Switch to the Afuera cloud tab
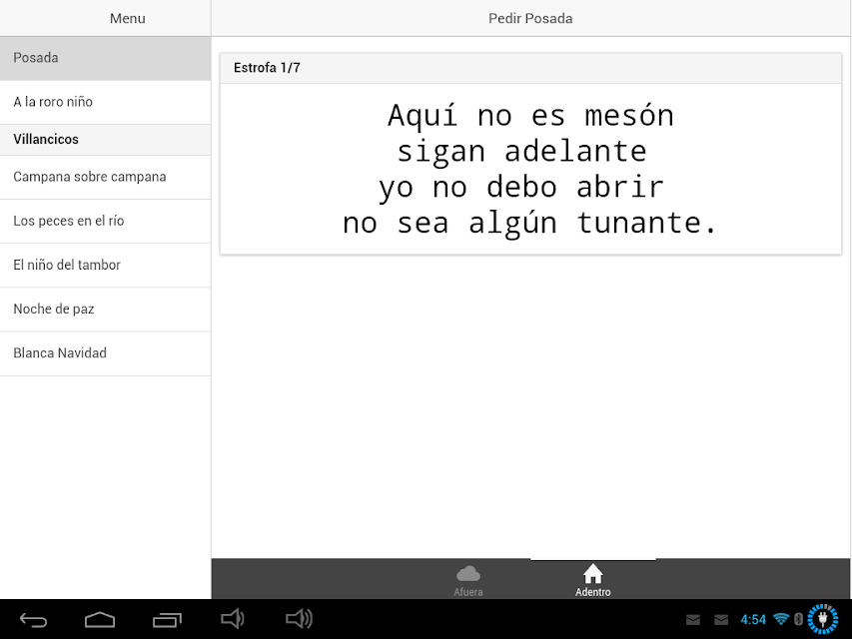Image resolution: width=852 pixels, height=639 pixels. (467, 580)
